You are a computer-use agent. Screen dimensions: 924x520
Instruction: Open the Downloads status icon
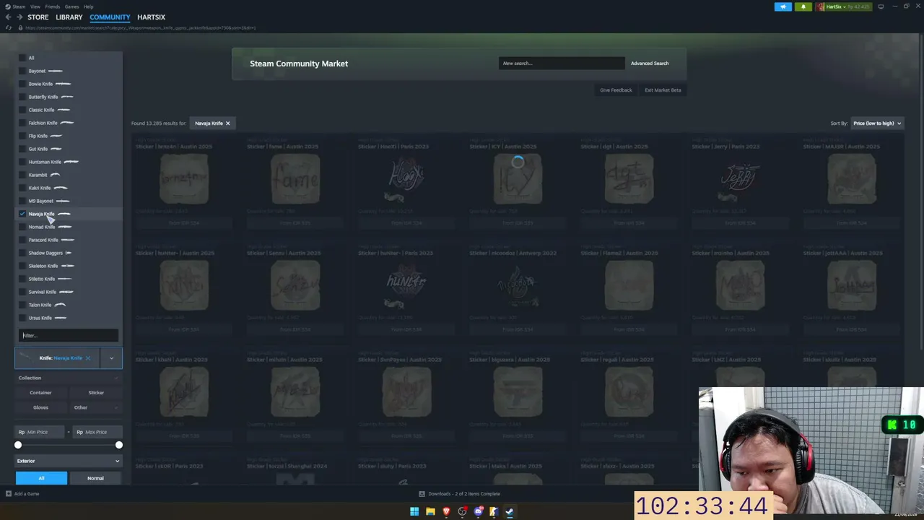point(422,494)
